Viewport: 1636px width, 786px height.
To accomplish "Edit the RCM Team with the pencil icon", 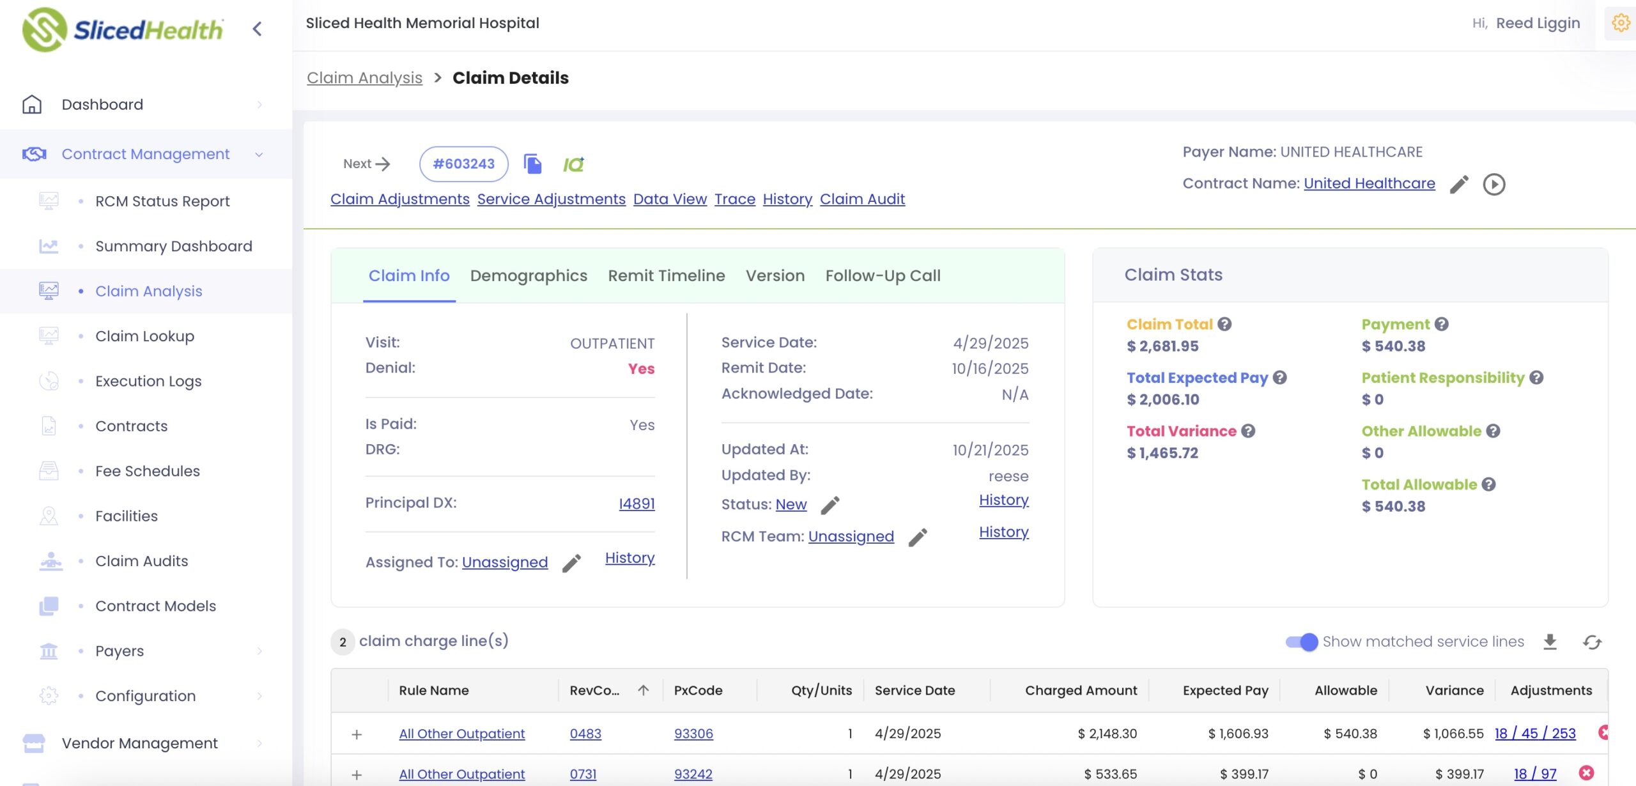I will (x=918, y=537).
